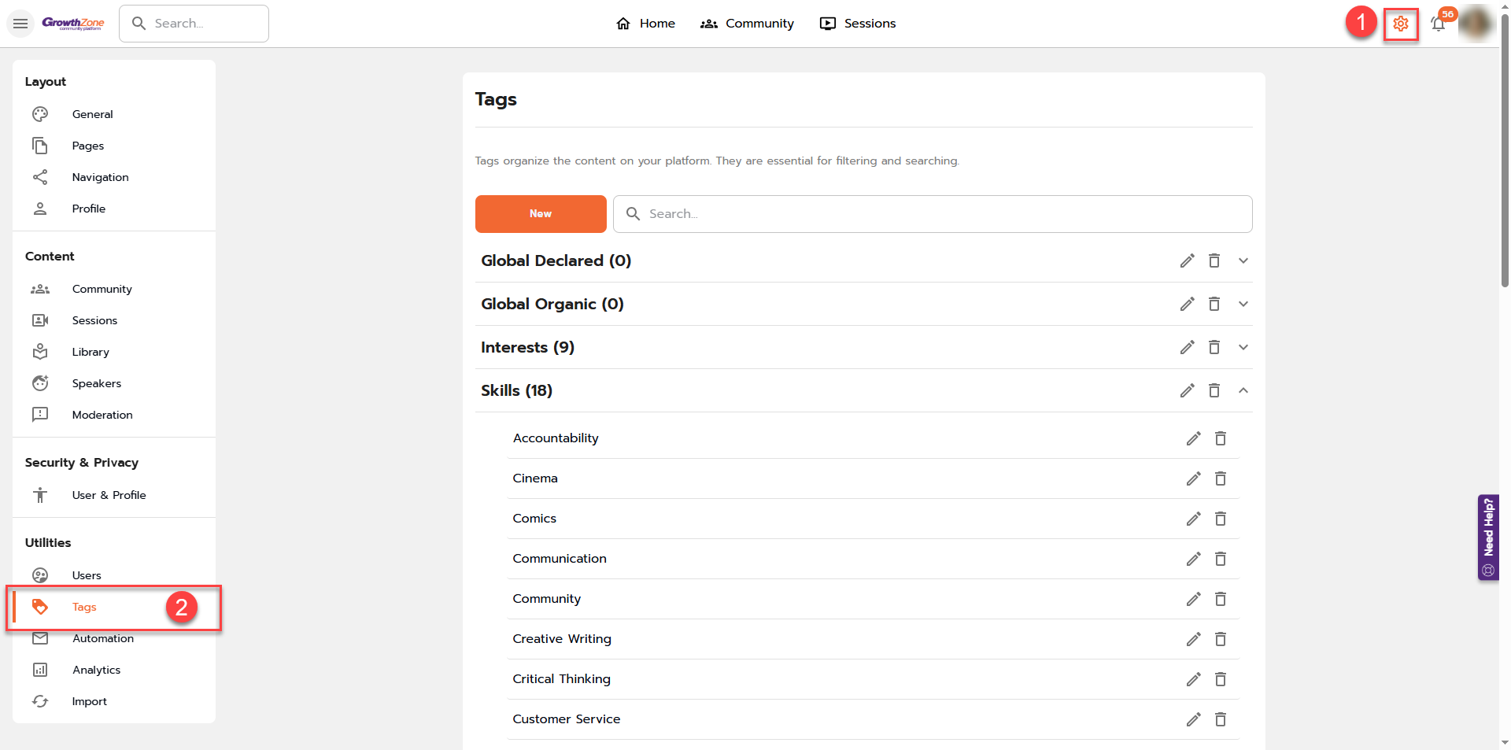Click the notifications bell showing 56
Image resolution: width=1511 pixels, height=750 pixels.
(x=1439, y=24)
